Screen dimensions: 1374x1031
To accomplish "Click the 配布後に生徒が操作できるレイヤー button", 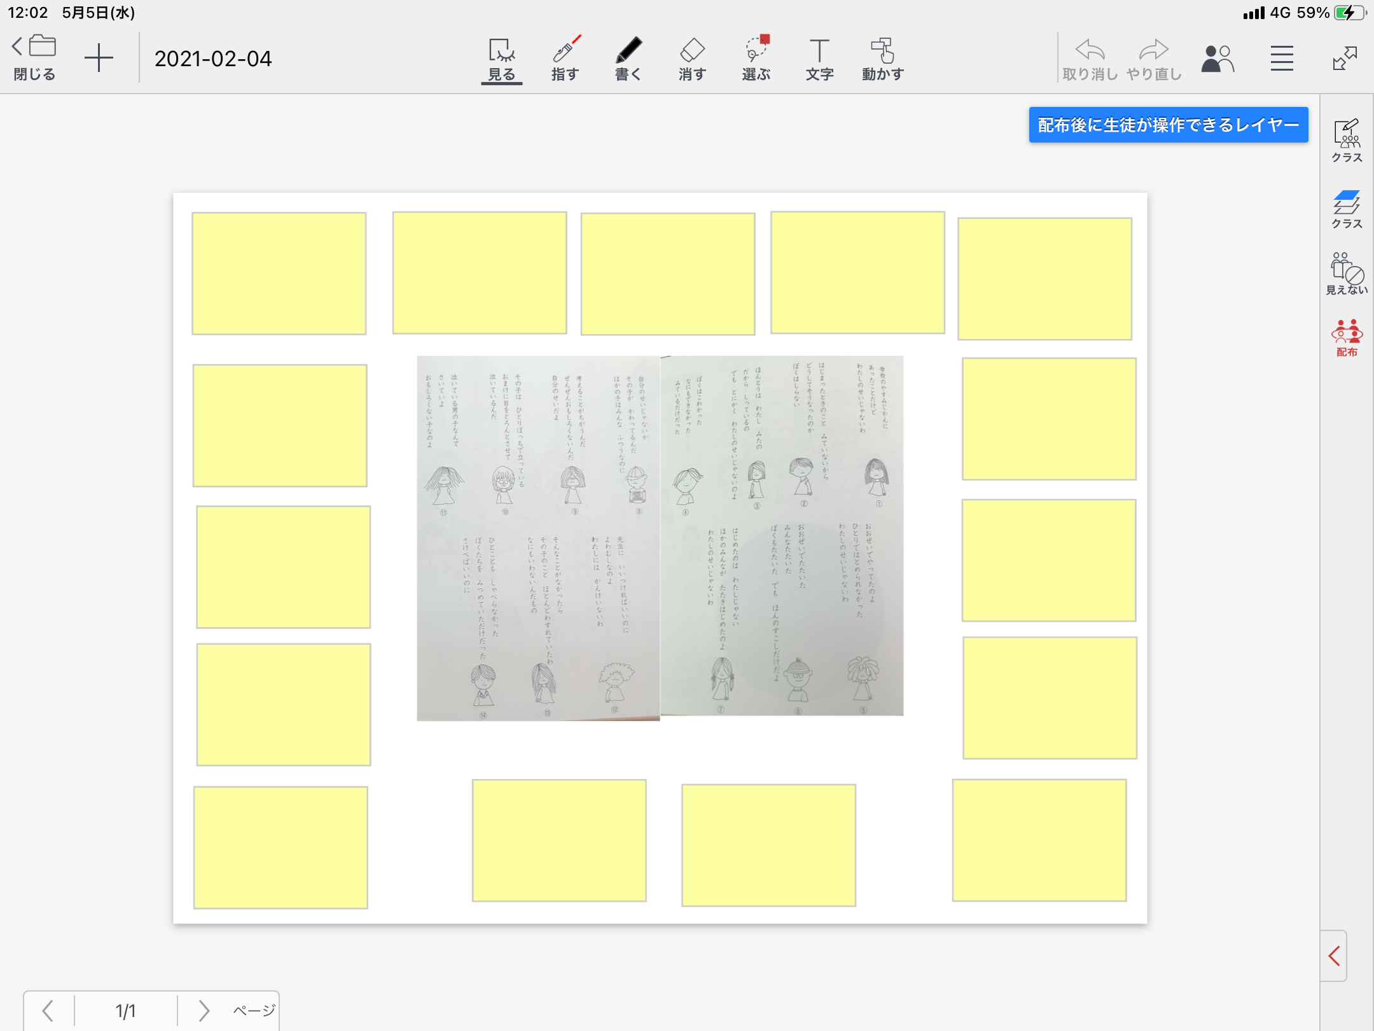I will (1168, 125).
